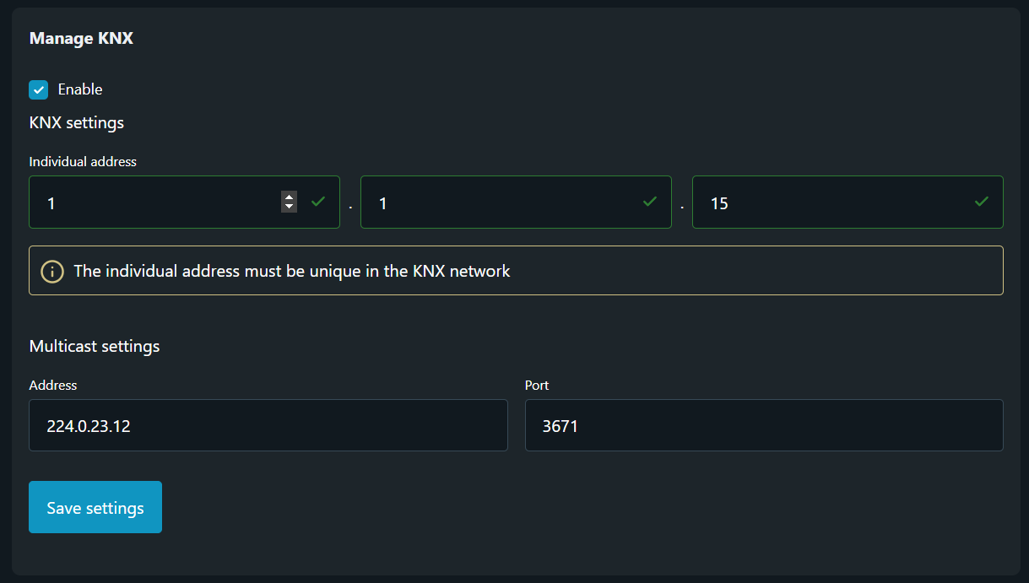Click the green checkmark in the first address field
The height and width of the screenshot is (583, 1029).
click(318, 202)
